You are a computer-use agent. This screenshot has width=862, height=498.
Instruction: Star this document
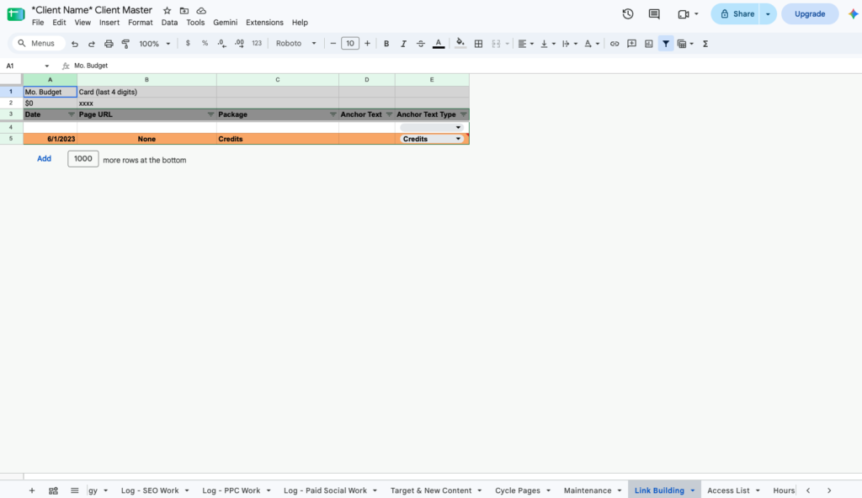(168, 10)
